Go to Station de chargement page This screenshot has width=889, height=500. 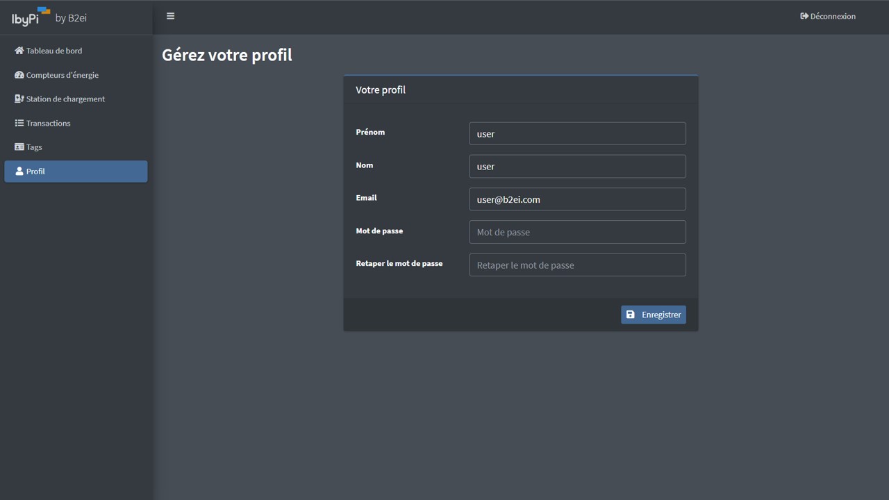click(76, 99)
